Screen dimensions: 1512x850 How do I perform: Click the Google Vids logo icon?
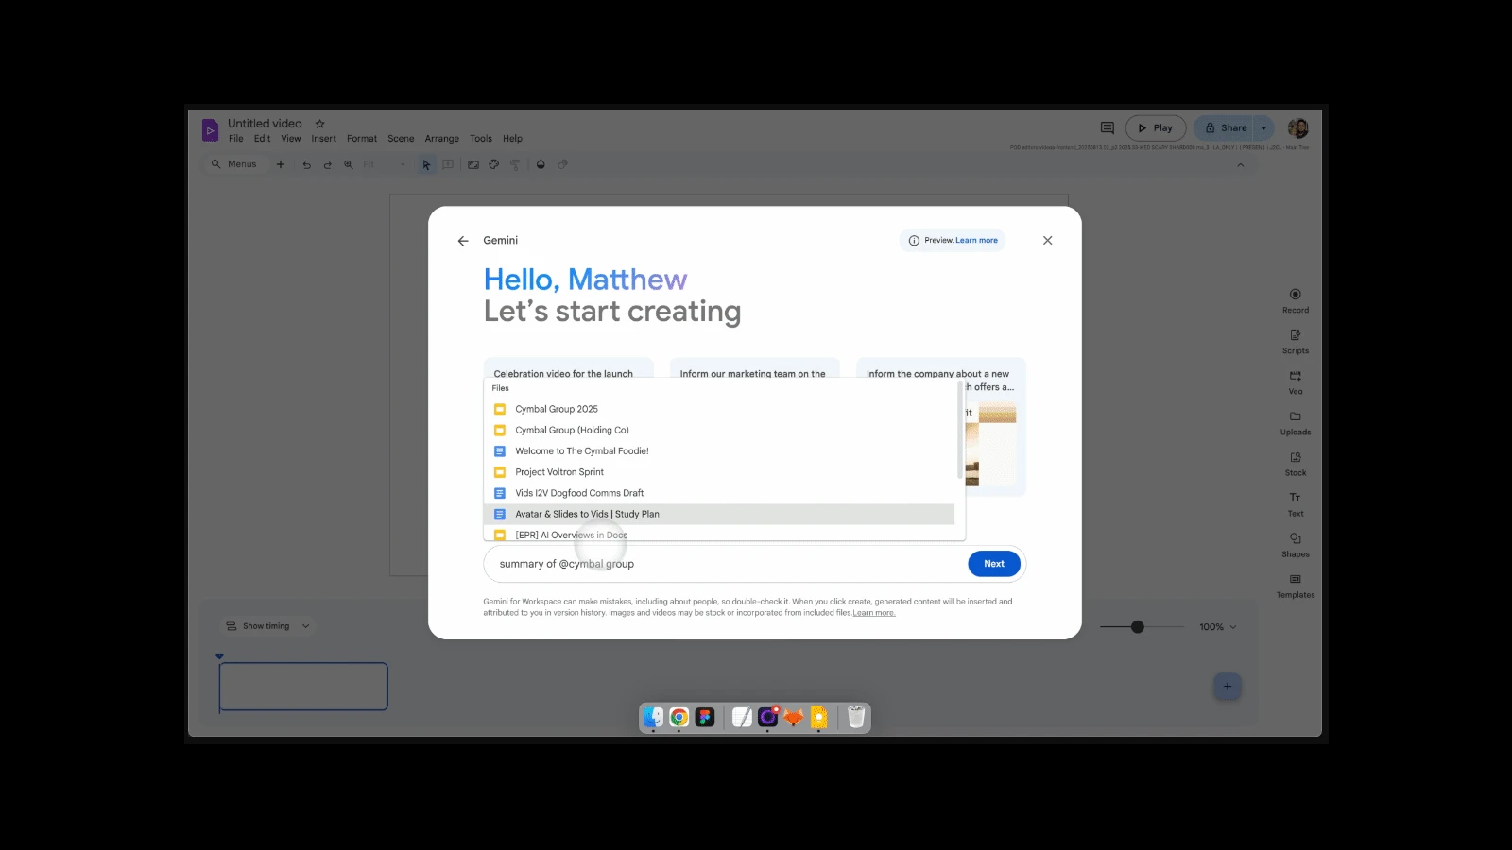point(211,130)
